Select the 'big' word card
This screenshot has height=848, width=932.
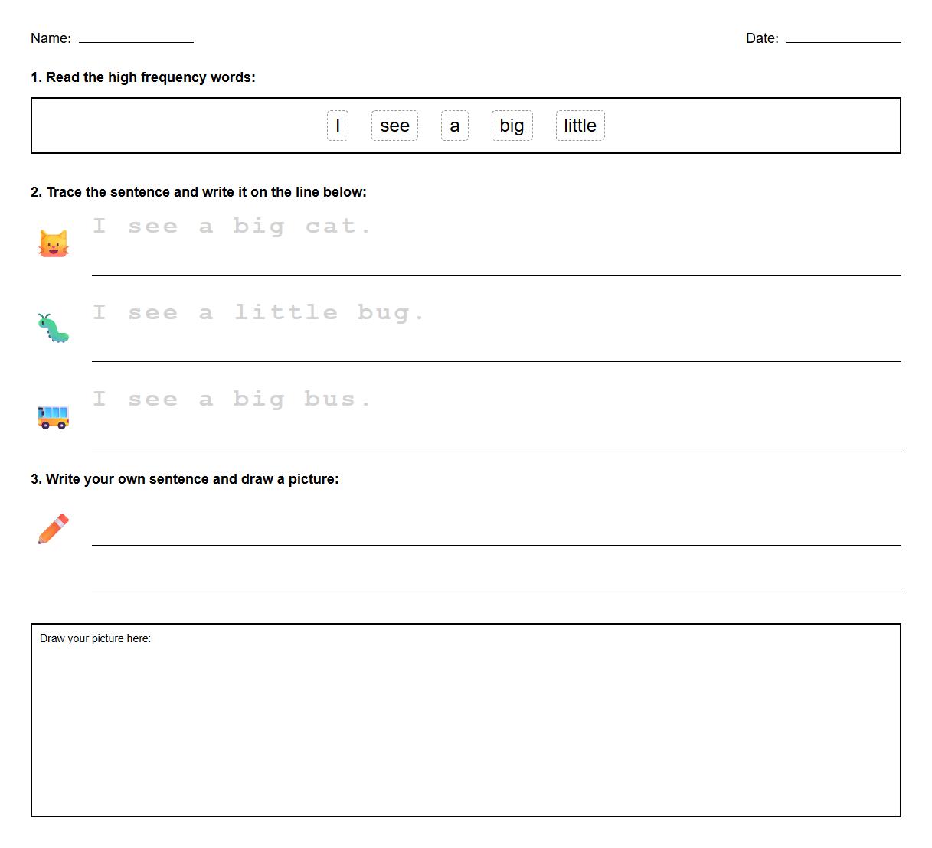click(x=512, y=125)
